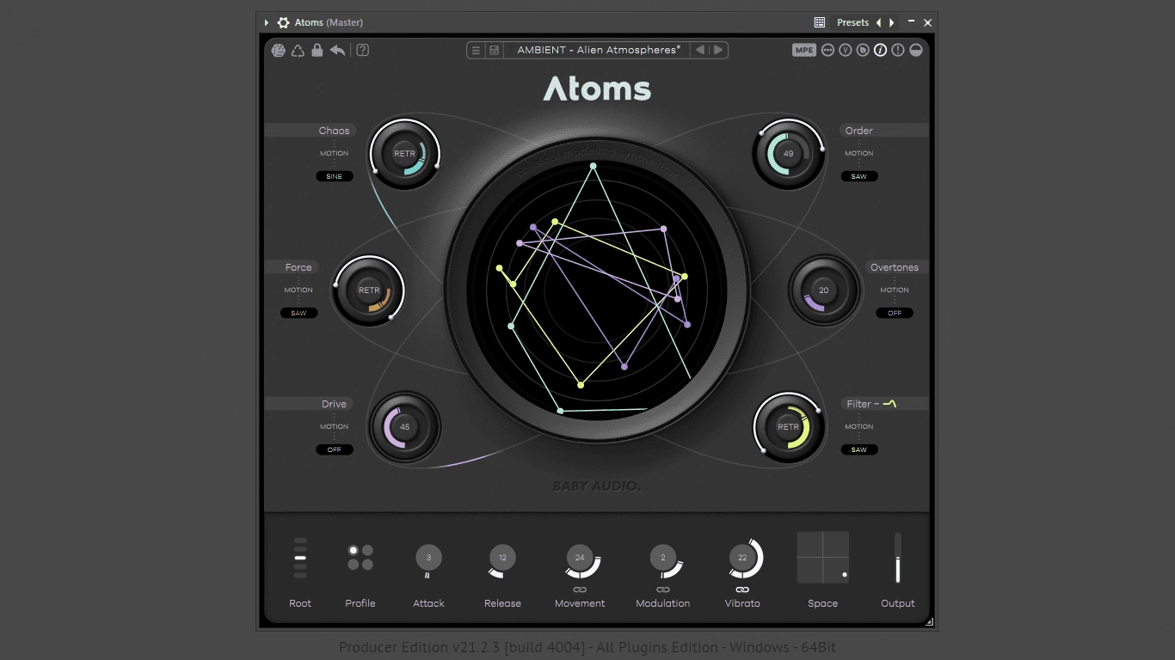Click the save preset floppy icon

tap(495, 50)
